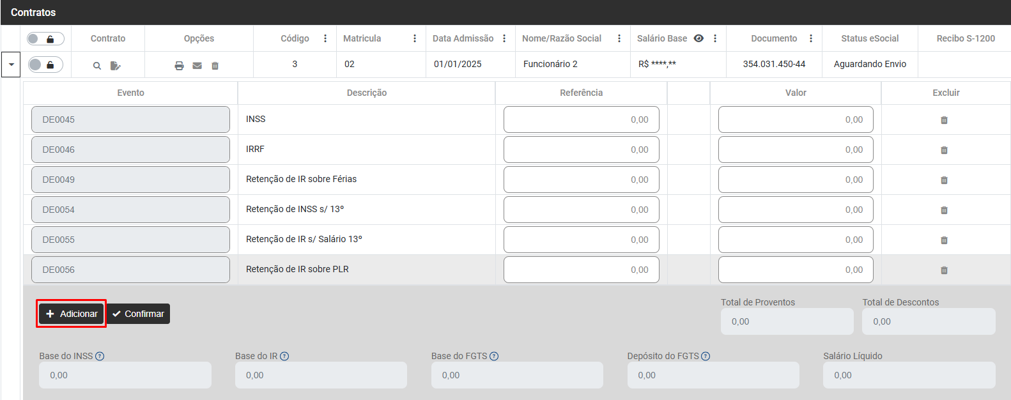Click the envelope email icon in Opções
Viewport: 1011px width, 400px height.
coord(197,66)
